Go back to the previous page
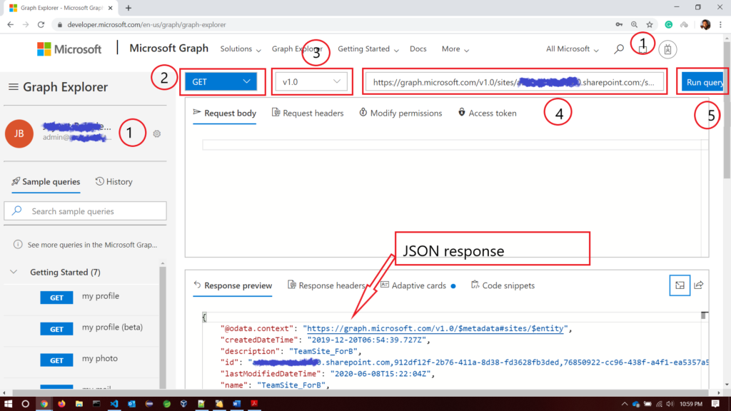 [x=10, y=25]
